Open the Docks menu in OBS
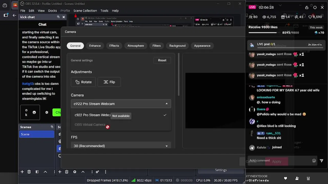The height and width of the screenshot is (184, 328). point(52,10)
